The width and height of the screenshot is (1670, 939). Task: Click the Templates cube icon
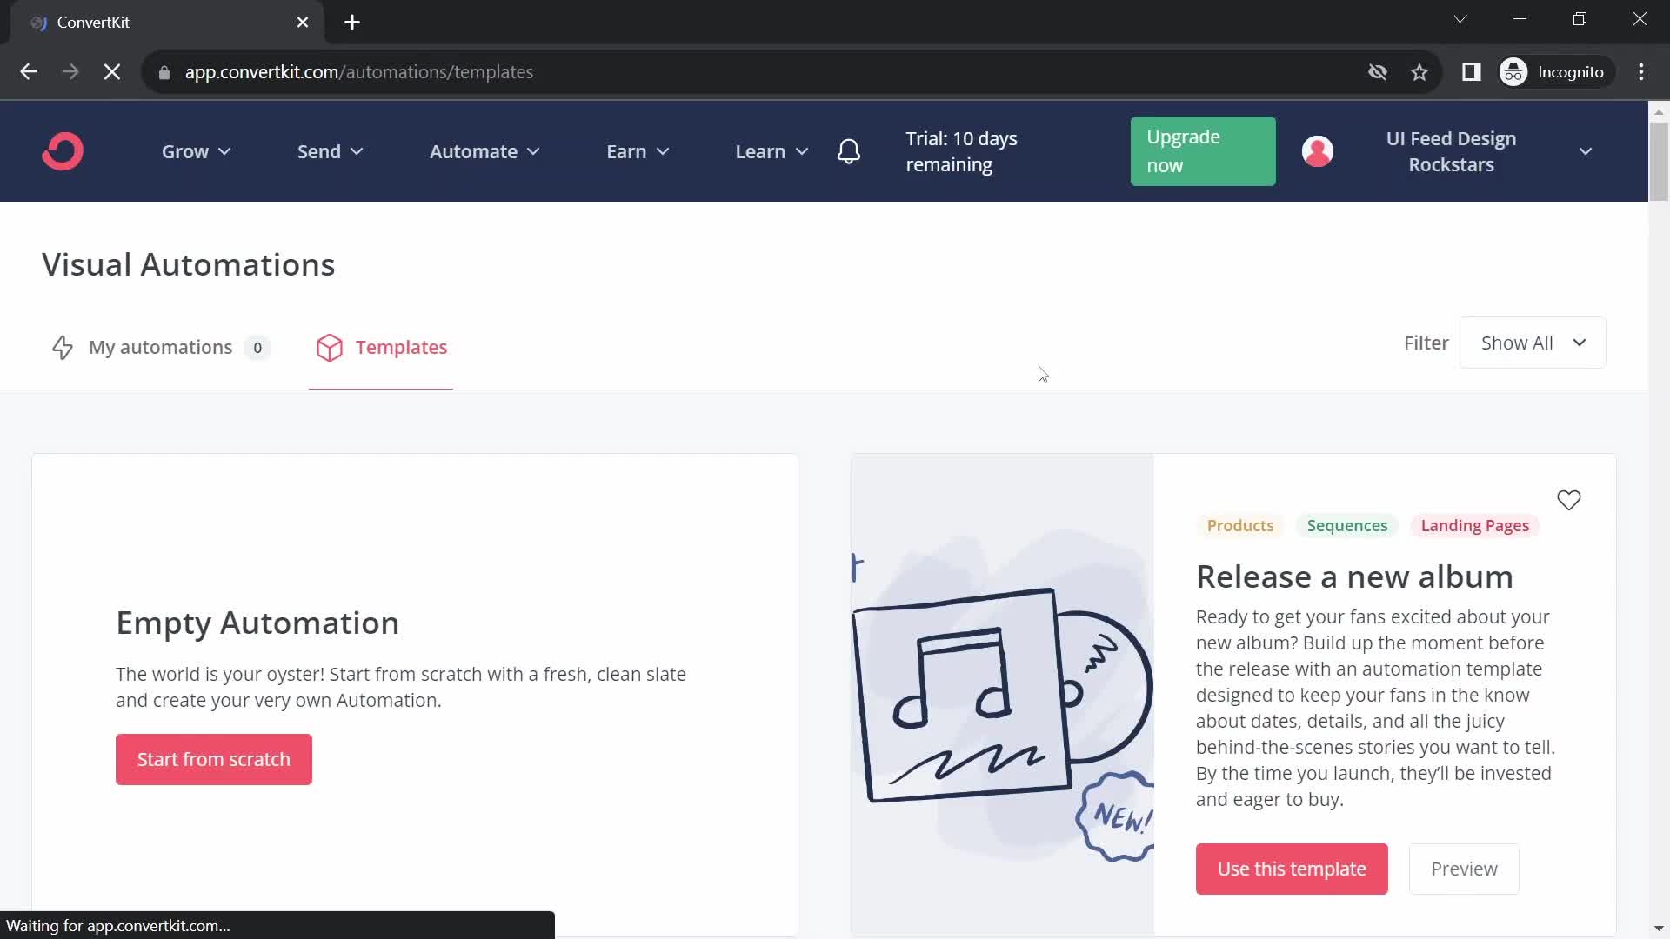click(x=330, y=348)
